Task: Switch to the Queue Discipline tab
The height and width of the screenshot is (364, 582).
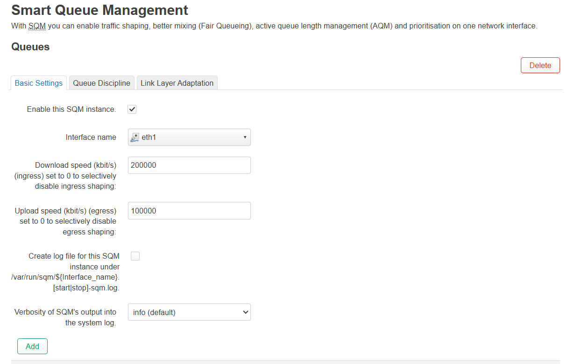Action: [x=101, y=83]
